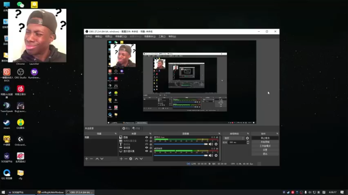Screen dimensions: 348x195
Task: Open 网易UU加速器 desktop shortcut
Action: point(7,92)
